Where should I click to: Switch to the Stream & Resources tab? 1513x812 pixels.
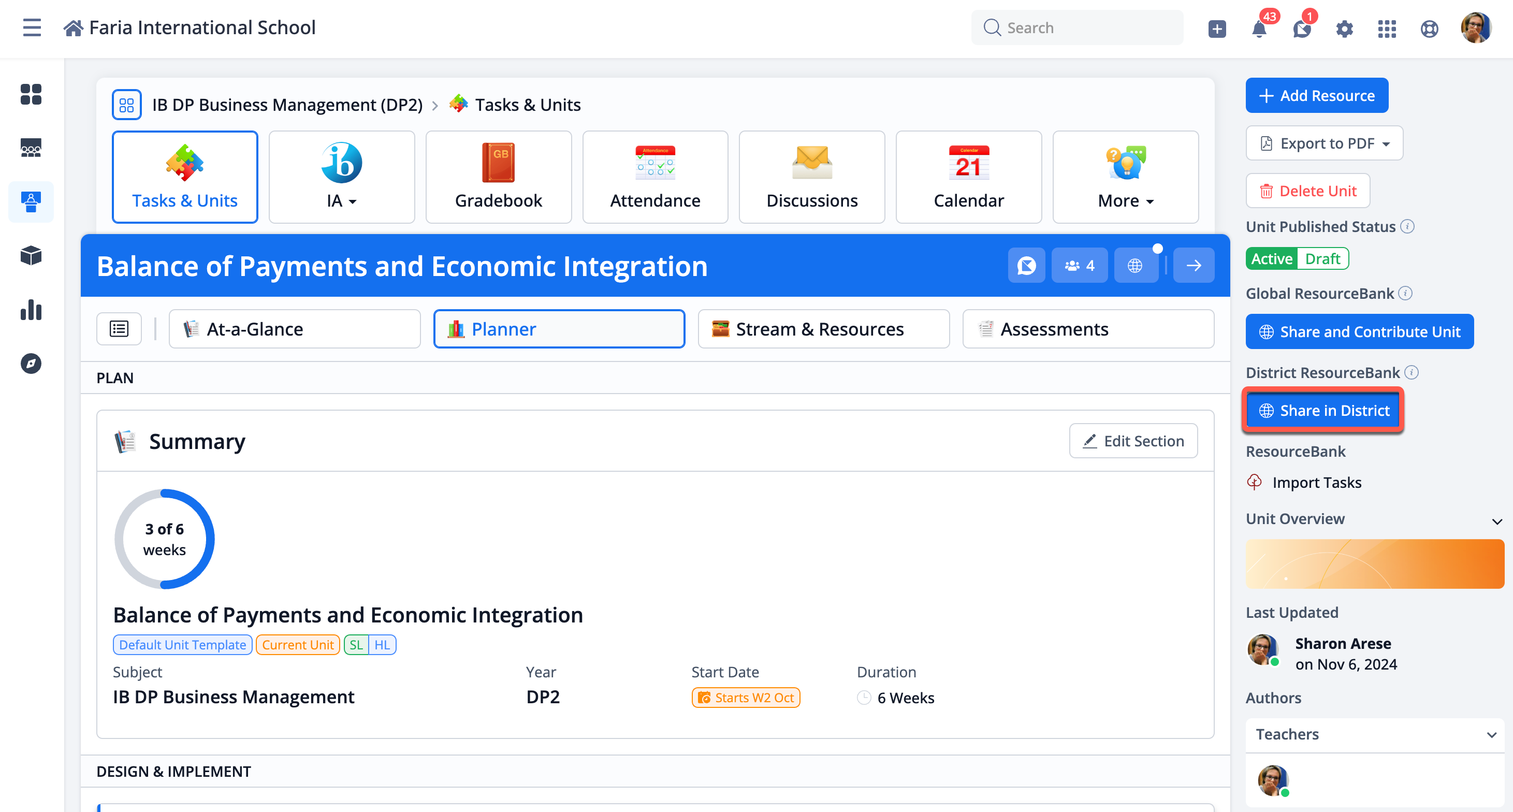click(x=823, y=329)
